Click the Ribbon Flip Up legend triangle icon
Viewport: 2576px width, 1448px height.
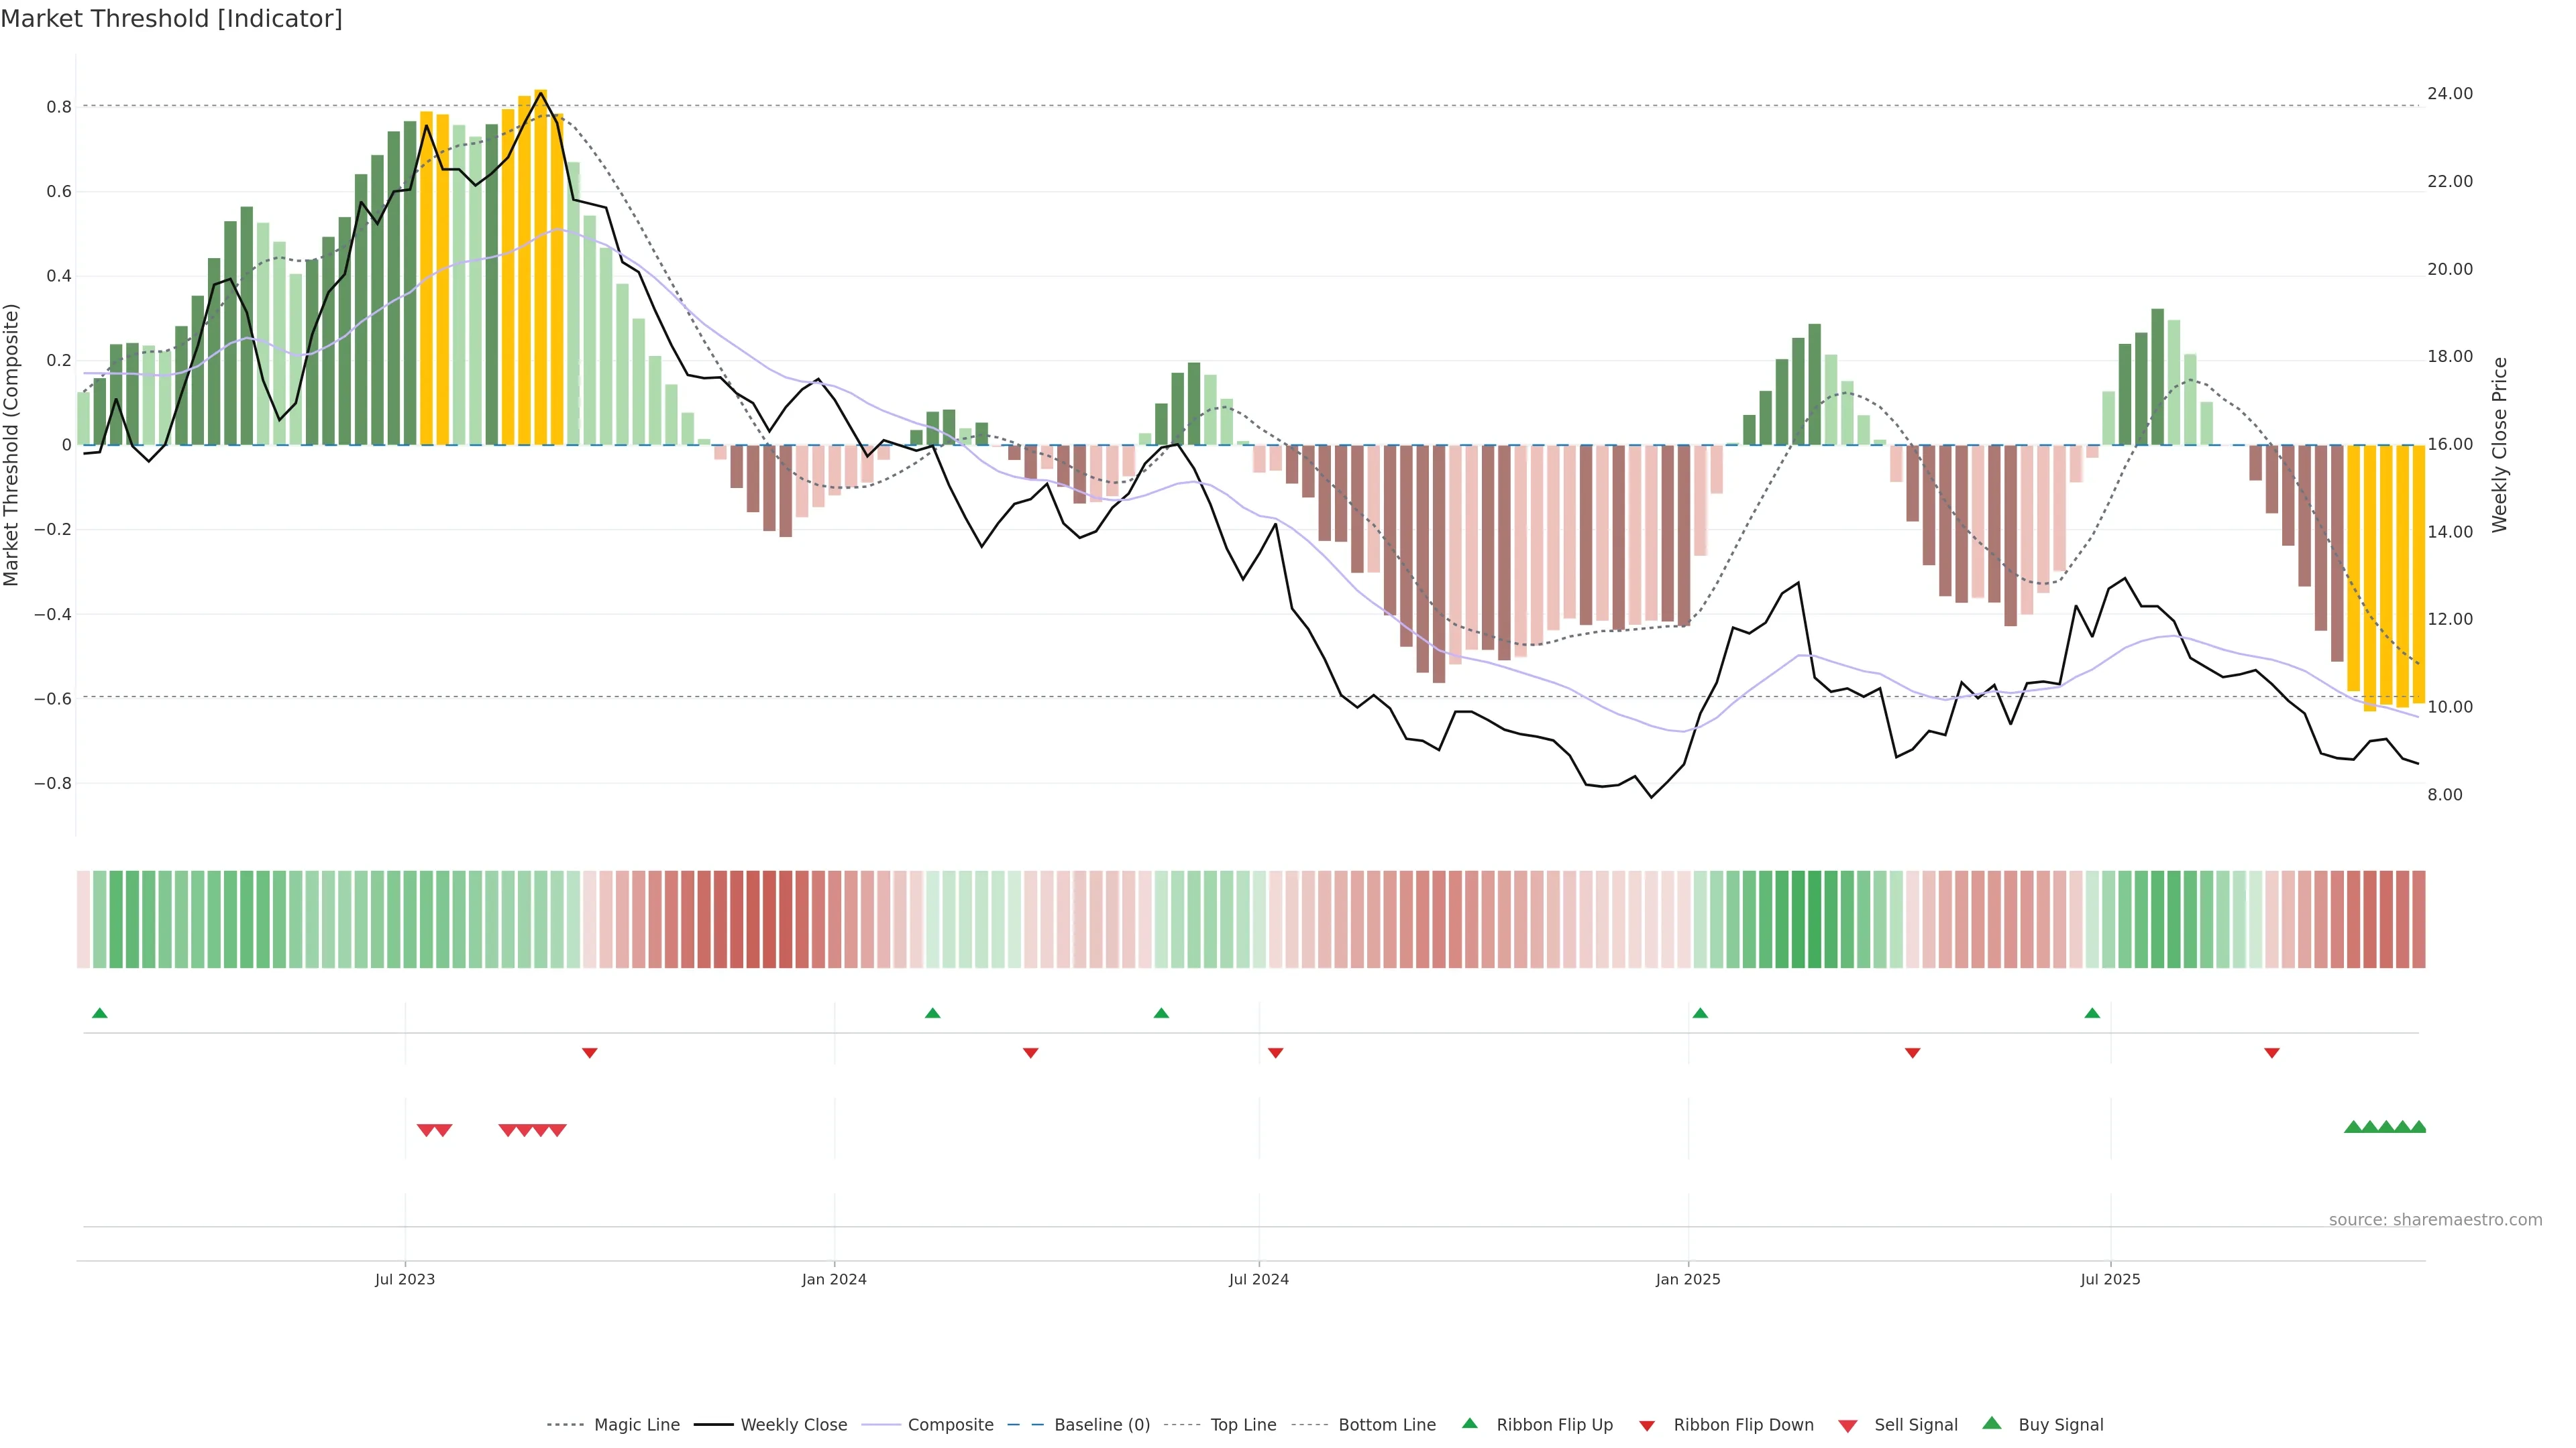[1469, 1423]
